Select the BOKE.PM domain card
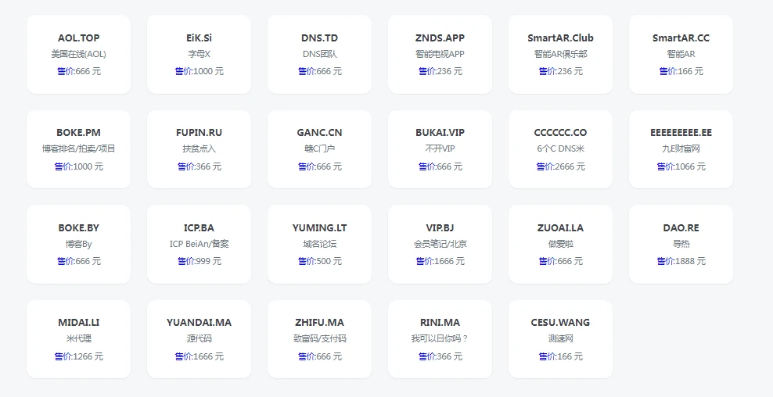Screen dimensions: 773x397 [78, 133]
